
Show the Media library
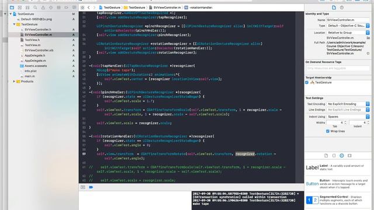point(349,156)
